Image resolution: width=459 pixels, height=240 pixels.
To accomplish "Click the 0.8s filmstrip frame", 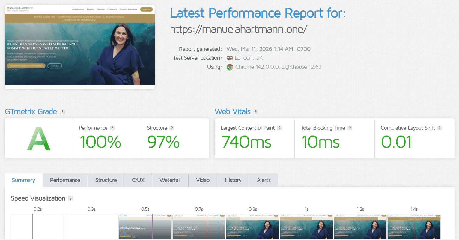I will [252, 226].
